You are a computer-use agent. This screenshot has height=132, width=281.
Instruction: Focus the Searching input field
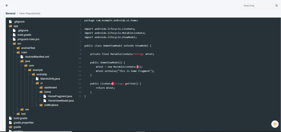pyautogui.click(x=258, y=6)
